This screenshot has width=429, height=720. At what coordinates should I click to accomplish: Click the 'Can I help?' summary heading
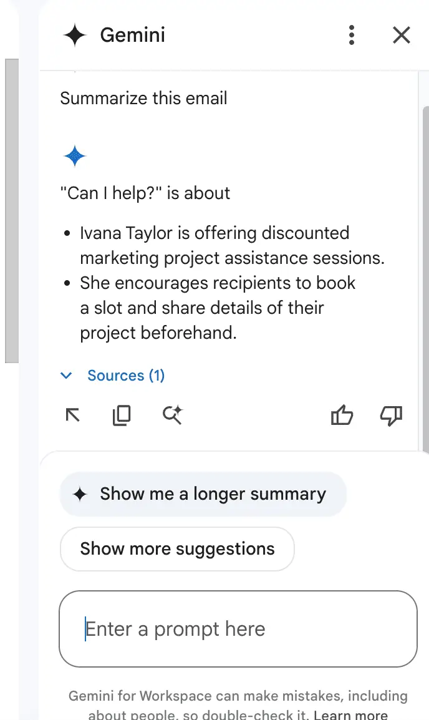coord(145,193)
